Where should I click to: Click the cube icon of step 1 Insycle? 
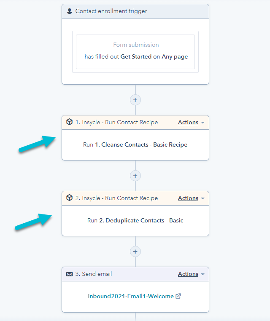(x=70, y=122)
